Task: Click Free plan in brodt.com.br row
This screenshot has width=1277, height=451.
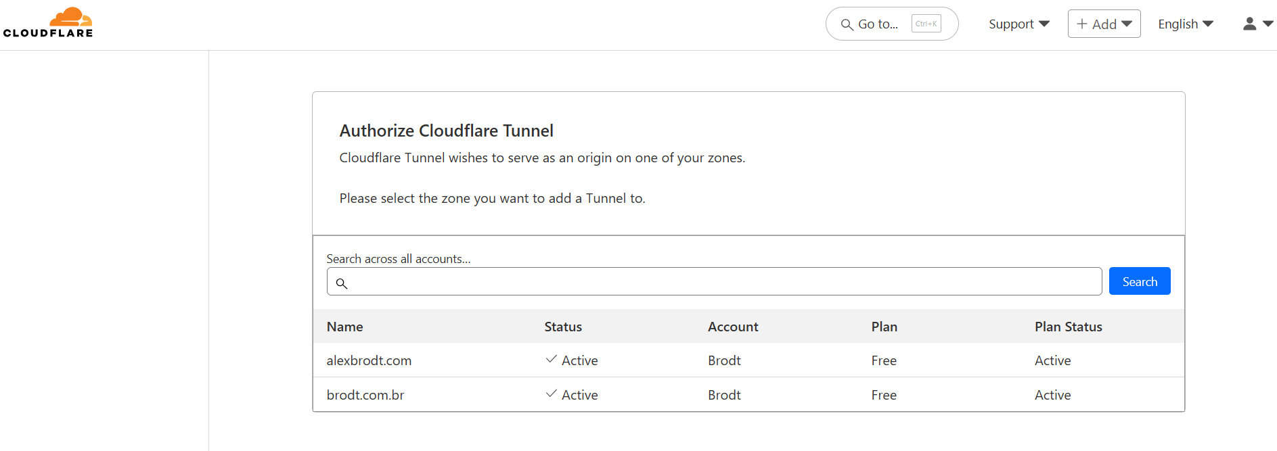Action: pyautogui.click(x=884, y=395)
